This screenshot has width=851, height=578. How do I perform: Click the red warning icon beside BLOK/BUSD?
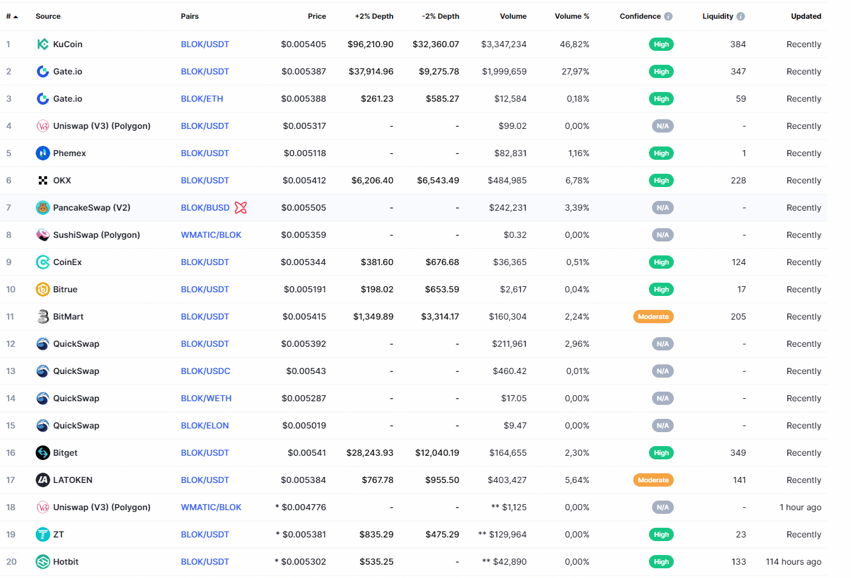point(241,208)
